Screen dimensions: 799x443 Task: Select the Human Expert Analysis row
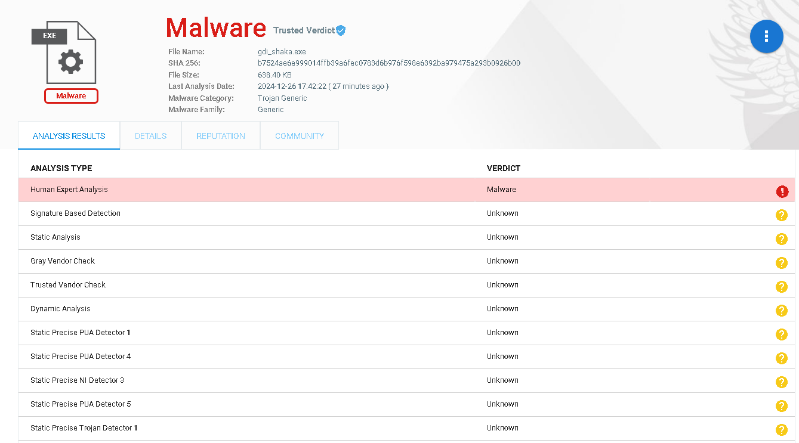coord(239,190)
